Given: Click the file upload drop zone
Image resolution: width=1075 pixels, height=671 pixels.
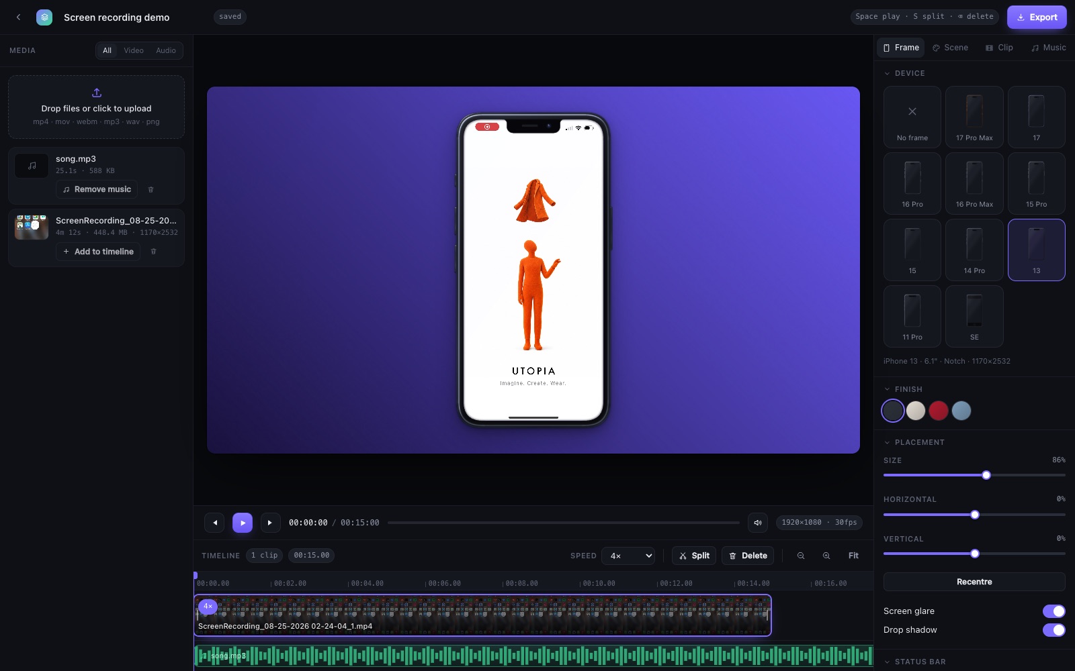Looking at the screenshot, I should [x=96, y=107].
